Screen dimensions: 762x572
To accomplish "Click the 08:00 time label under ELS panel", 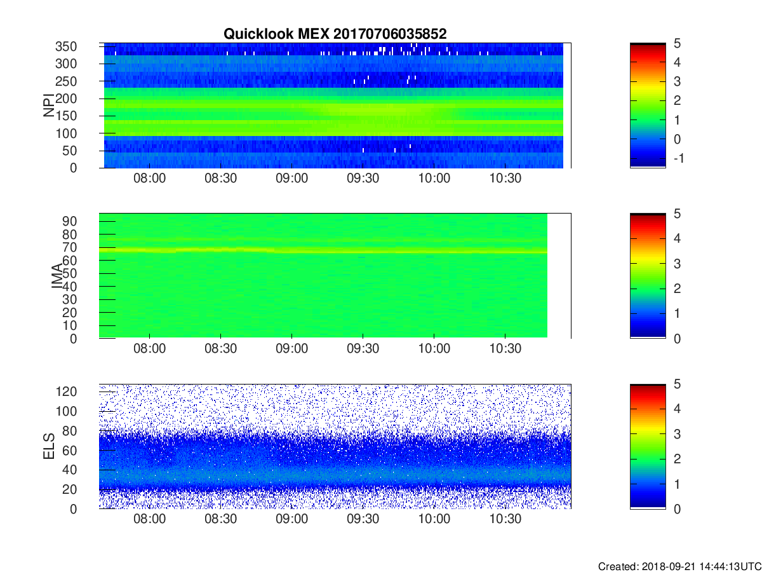I will pos(149,519).
